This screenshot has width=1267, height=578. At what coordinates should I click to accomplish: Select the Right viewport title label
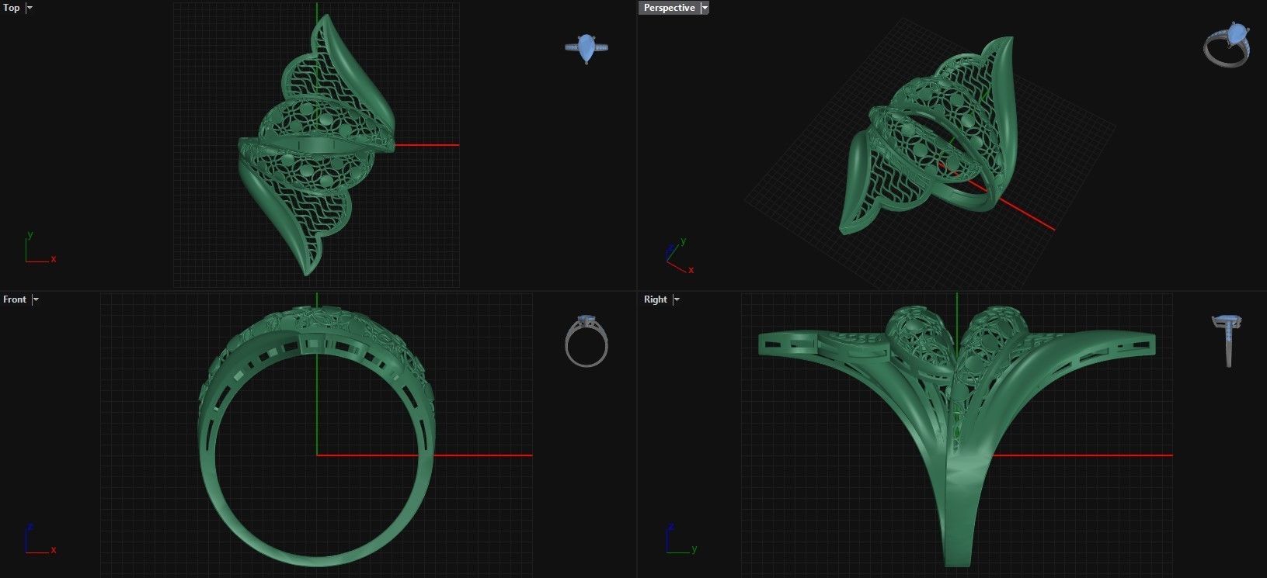click(656, 299)
